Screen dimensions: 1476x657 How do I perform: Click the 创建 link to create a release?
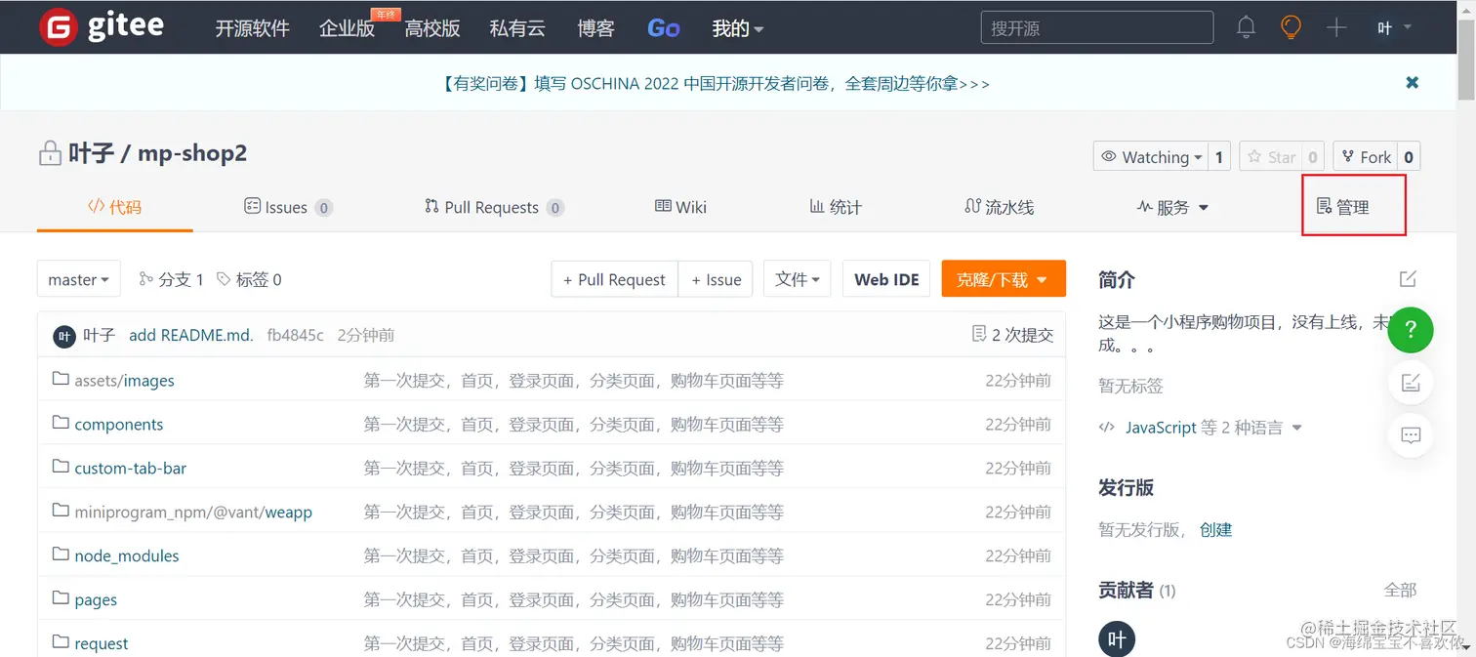pyautogui.click(x=1216, y=529)
